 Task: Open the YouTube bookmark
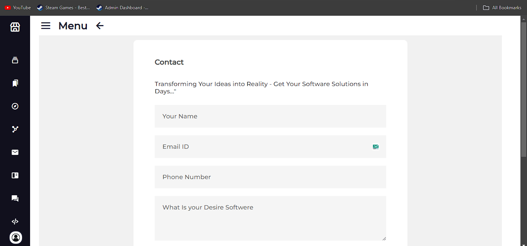tap(18, 8)
